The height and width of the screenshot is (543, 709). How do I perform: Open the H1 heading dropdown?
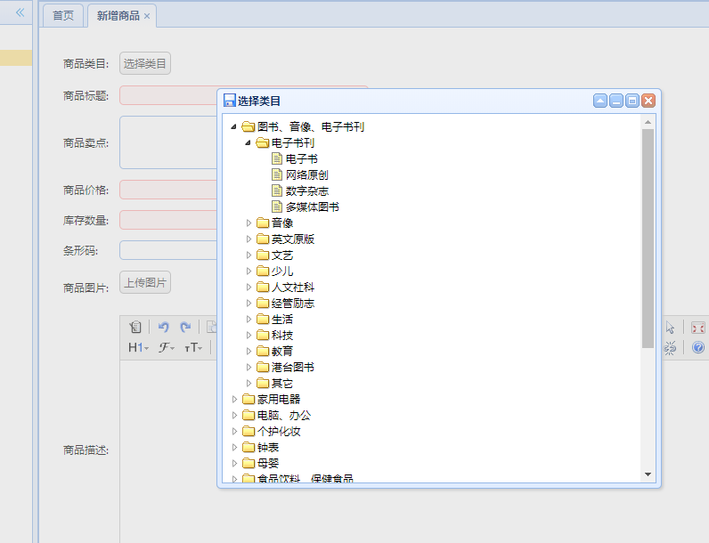click(x=138, y=347)
